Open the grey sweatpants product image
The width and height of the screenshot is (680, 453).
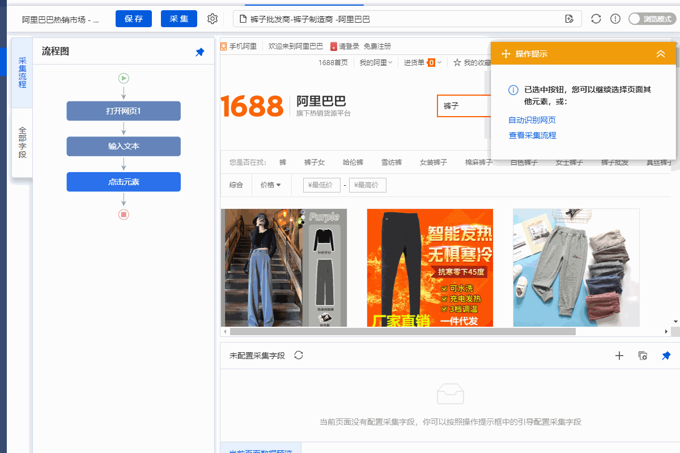576,267
